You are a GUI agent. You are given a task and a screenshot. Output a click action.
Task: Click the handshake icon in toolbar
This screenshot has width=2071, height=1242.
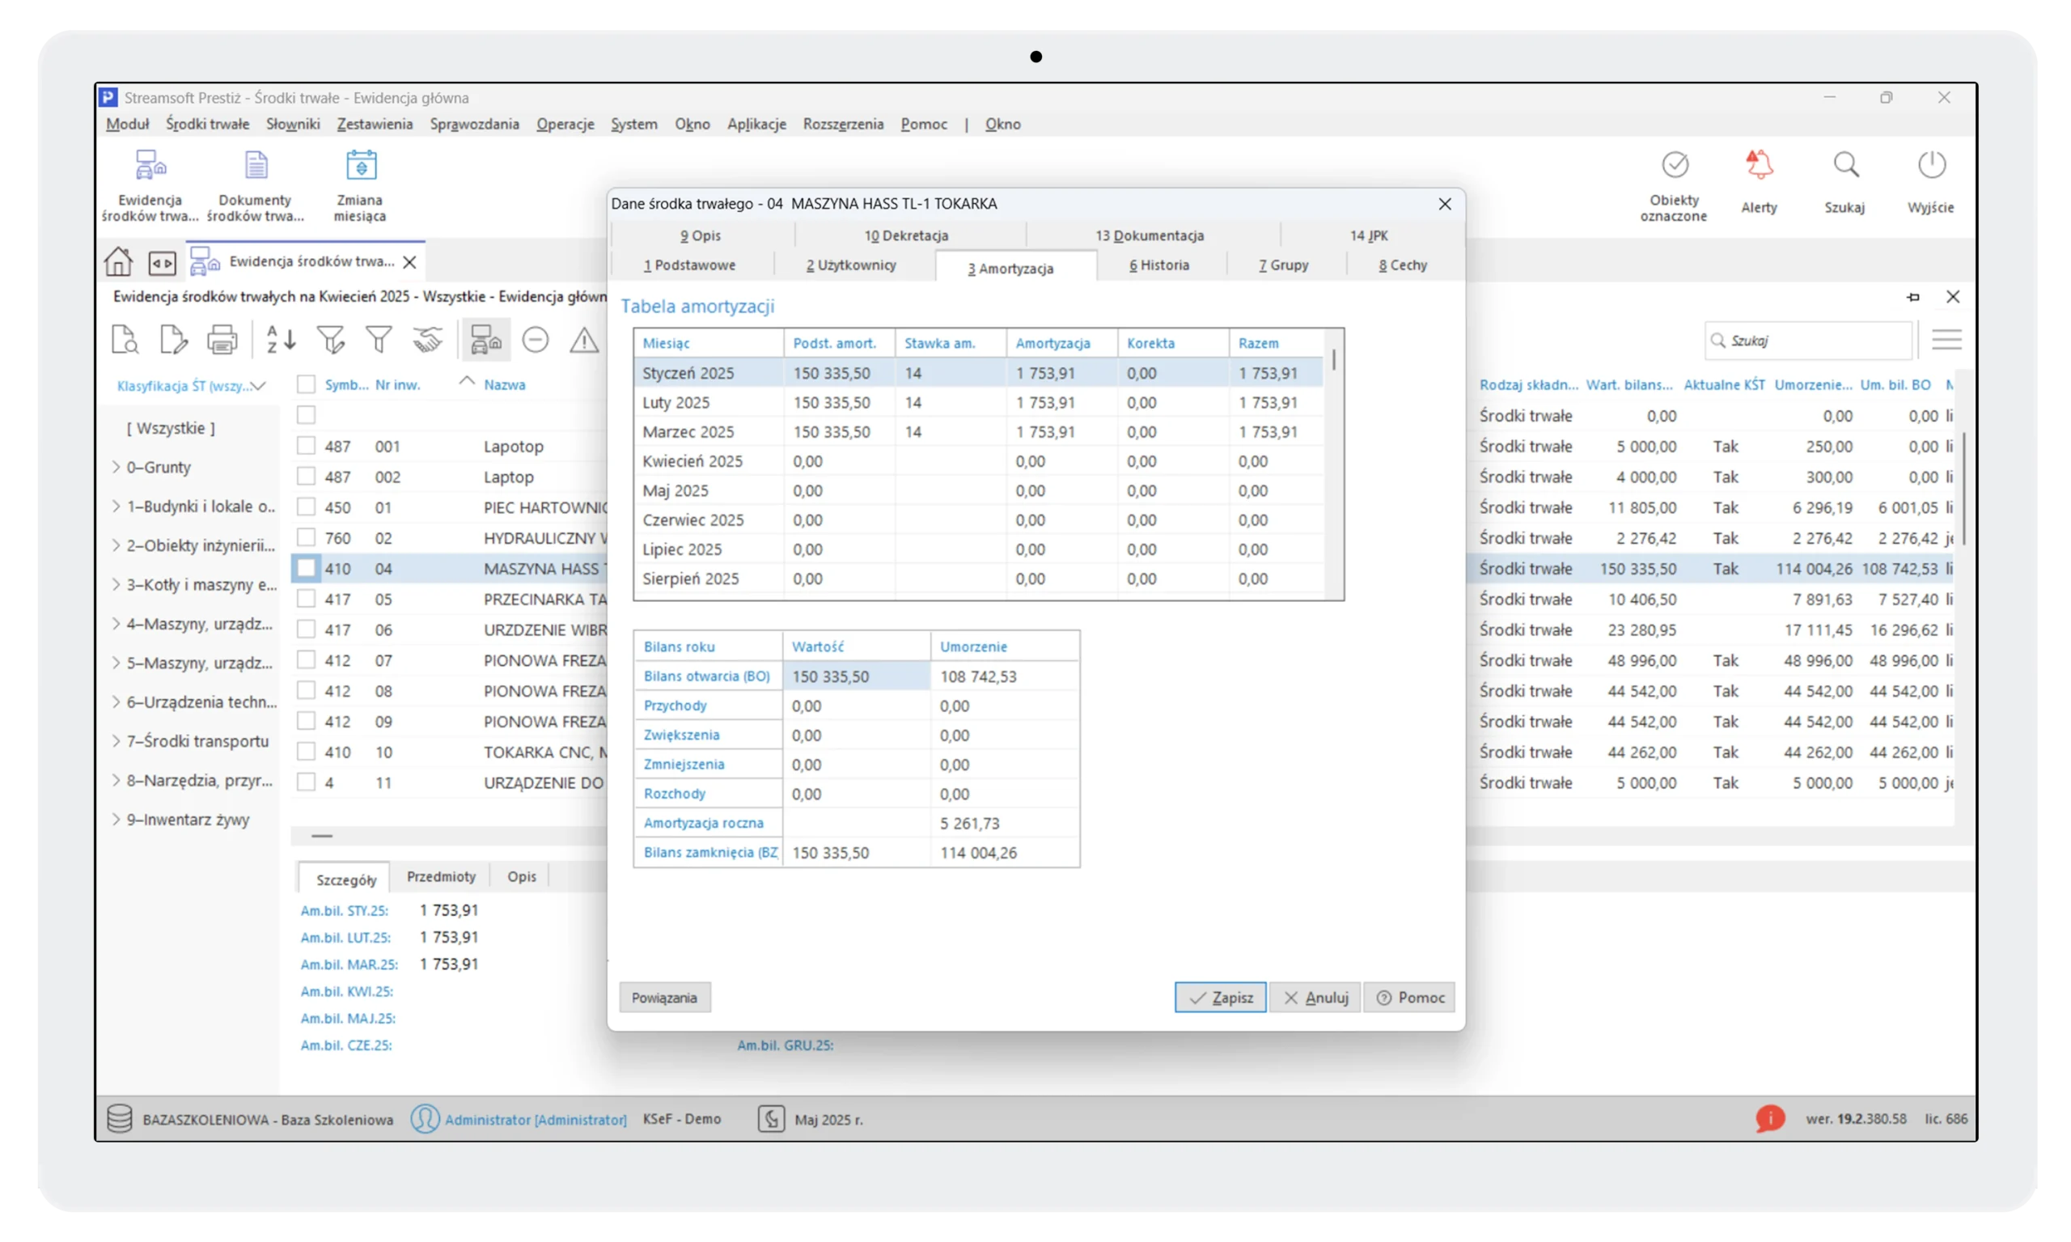[428, 341]
